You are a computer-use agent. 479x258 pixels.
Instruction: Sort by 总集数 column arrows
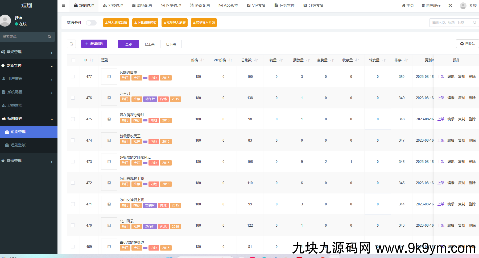(x=256, y=60)
